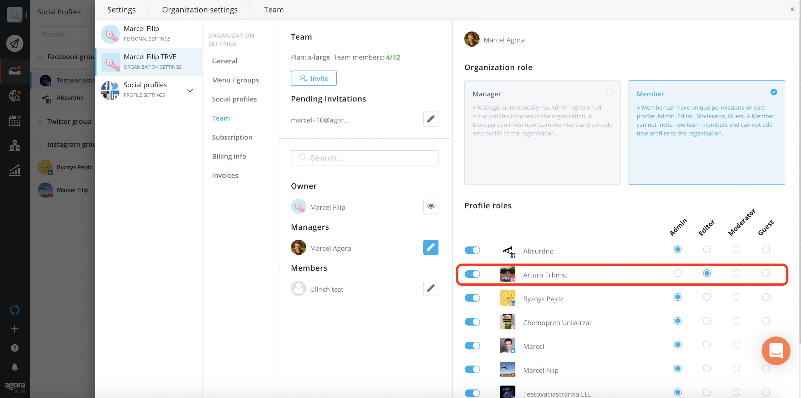Toggle off the Absurdno profile switch
801x398 pixels.
pyautogui.click(x=472, y=250)
